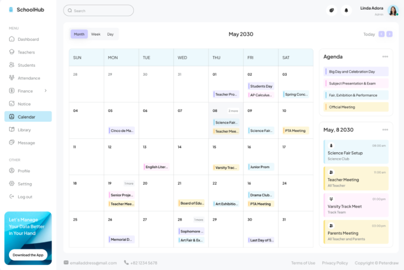Screen dimensions: 404x270
Task: Click the Attendance icon in sidebar
Action: pos(12,78)
